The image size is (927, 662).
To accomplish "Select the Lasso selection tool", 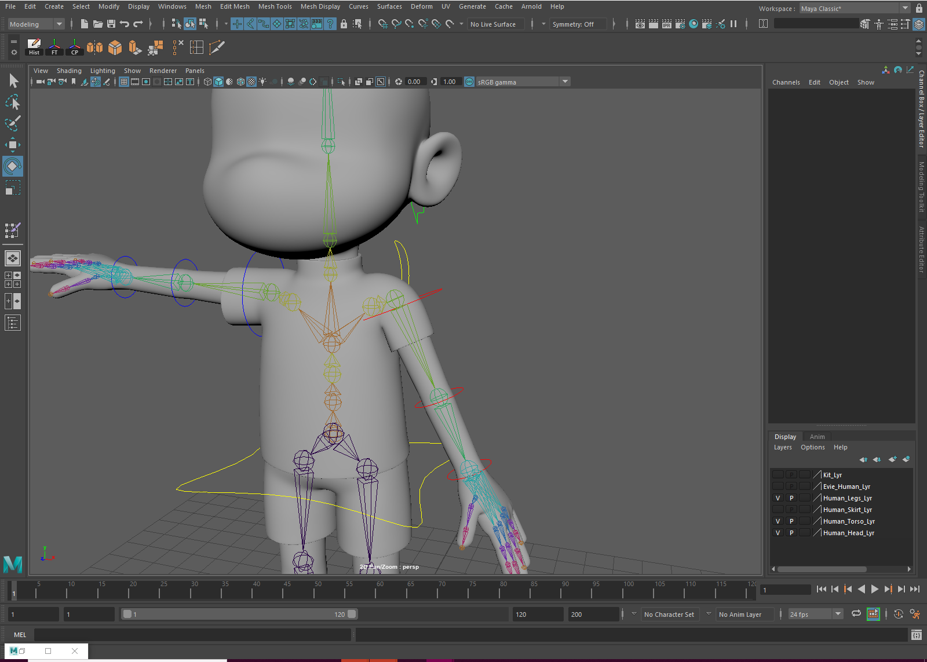I will [13, 102].
